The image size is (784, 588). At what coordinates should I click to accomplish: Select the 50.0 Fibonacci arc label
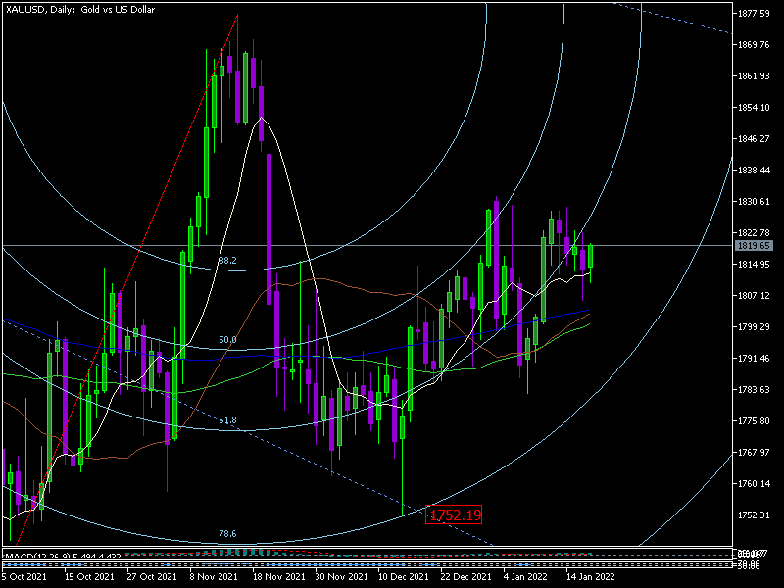pos(226,340)
